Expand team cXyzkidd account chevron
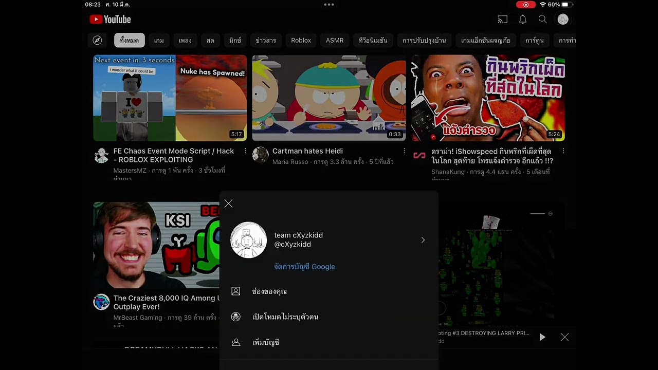The image size is (658, 370). coord(423,240)
